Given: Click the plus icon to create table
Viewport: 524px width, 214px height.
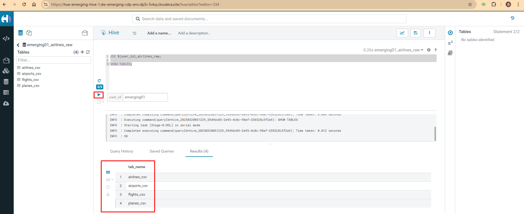Looking at the screenshot, I should point(82,52).
